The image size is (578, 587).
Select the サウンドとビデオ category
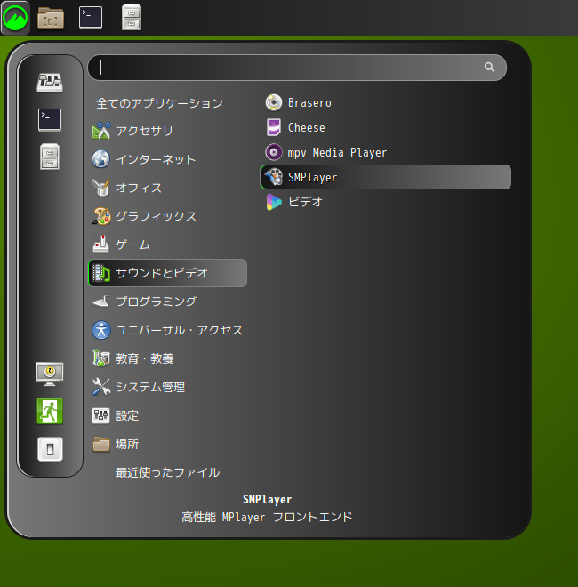[168, 273]
